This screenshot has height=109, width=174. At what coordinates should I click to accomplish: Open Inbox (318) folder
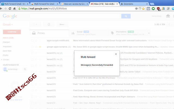click(x=8, y=38)
